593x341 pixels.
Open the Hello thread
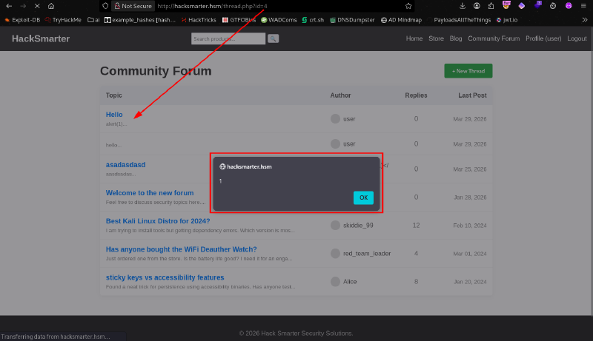coord(114,115)
